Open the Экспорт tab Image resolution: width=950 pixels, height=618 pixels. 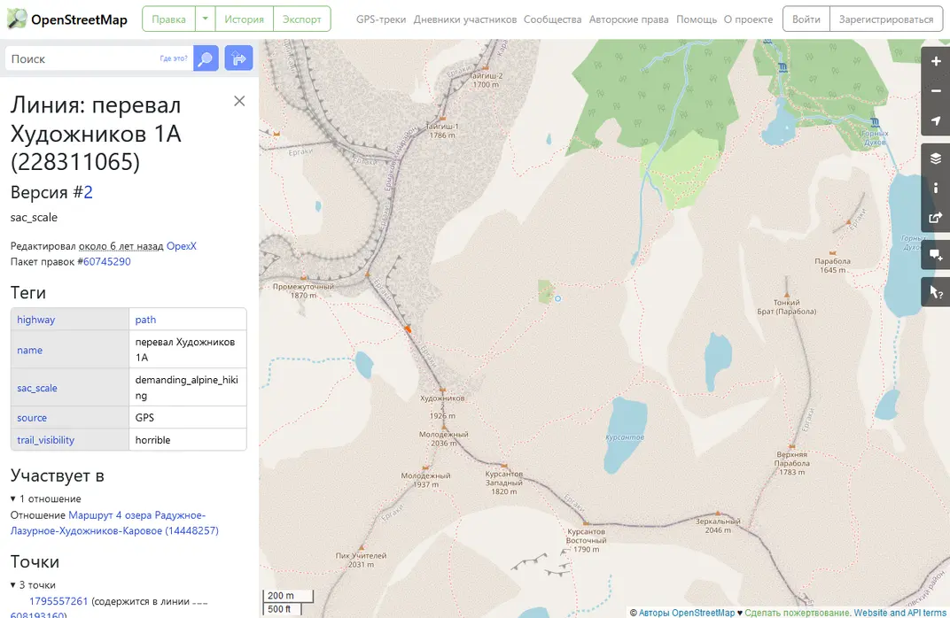tap(301, 19)
